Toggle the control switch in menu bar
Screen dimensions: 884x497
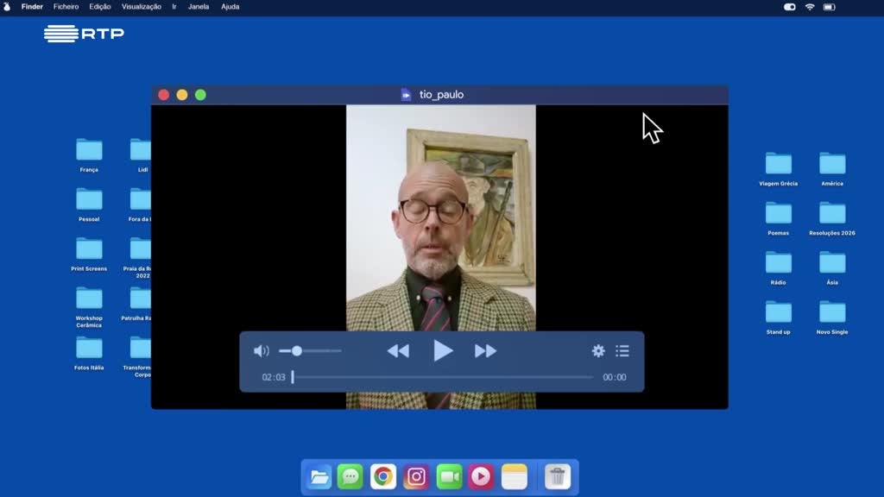(x=789, y=7)
